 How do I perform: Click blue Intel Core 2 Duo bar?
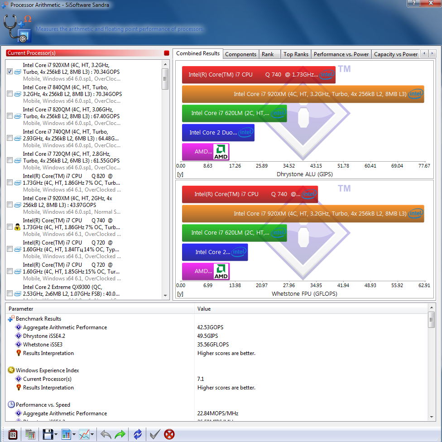point(218,133)
